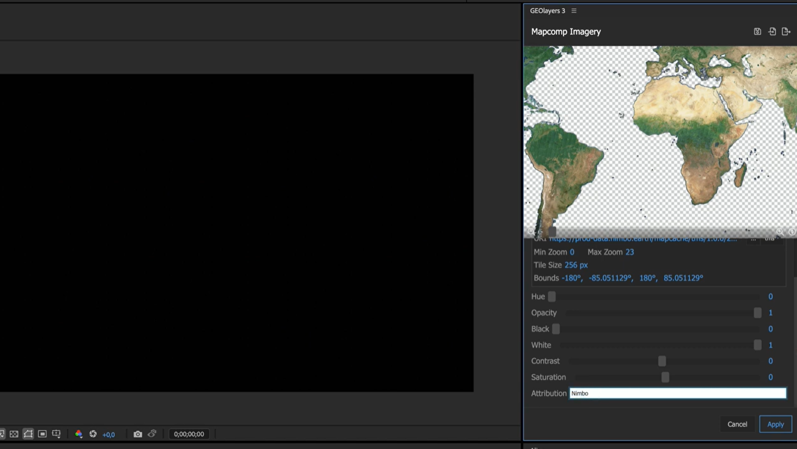
Task: Open the RGB show channel dropdown
Action: tap(78, 434)
